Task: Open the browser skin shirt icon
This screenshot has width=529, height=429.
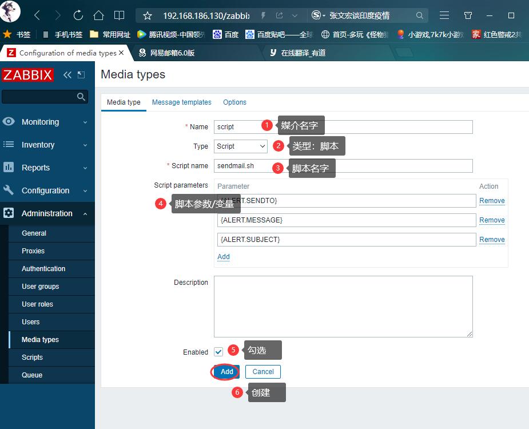Action: tap(468, 15)
